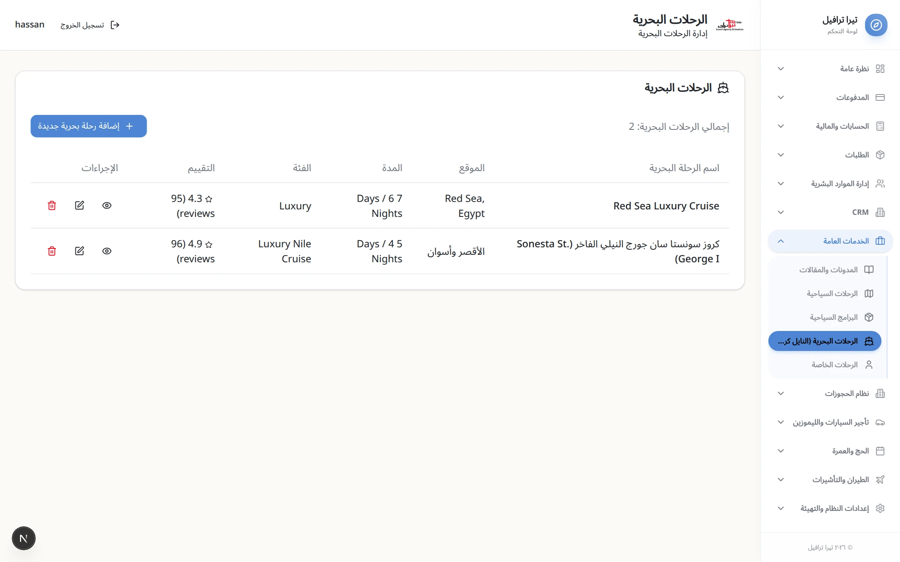Click the CRM building icon
Image resolution: width=900 pixels, height=562 pixels.
pos(880,212)
